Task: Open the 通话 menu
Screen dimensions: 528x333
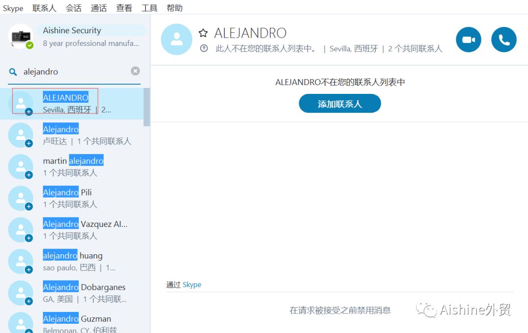Action: [x=99, y=8]
